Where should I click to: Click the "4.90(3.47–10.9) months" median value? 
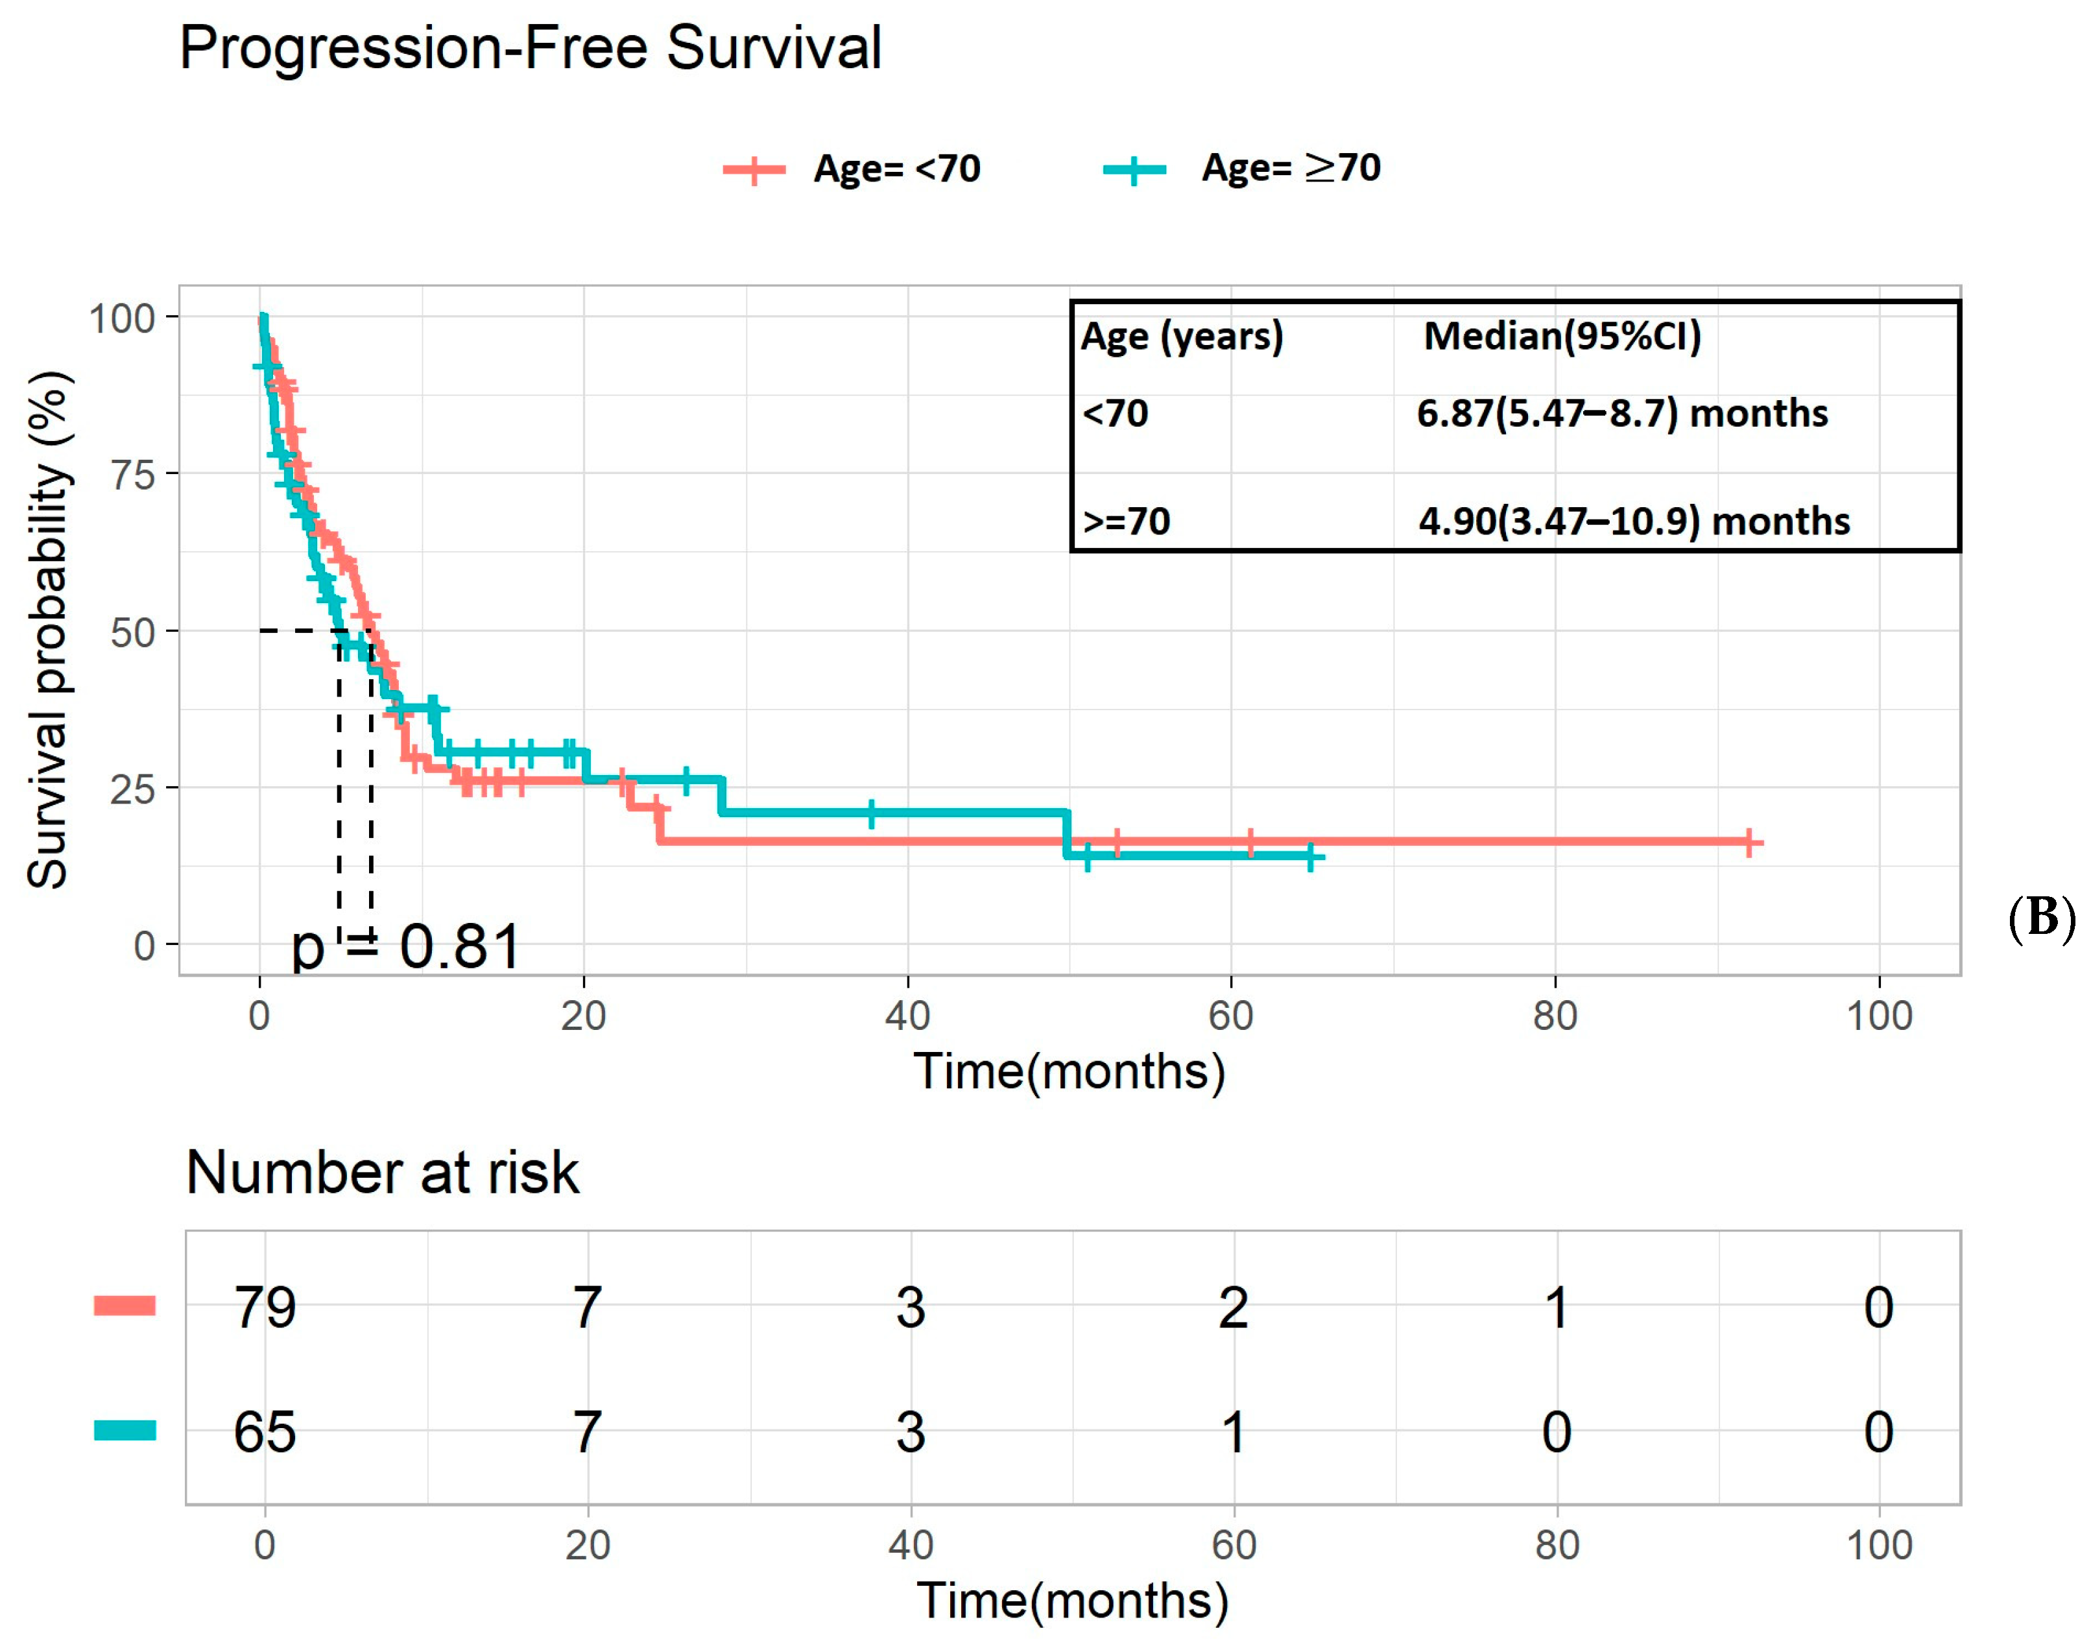[x=1632, y=521]
